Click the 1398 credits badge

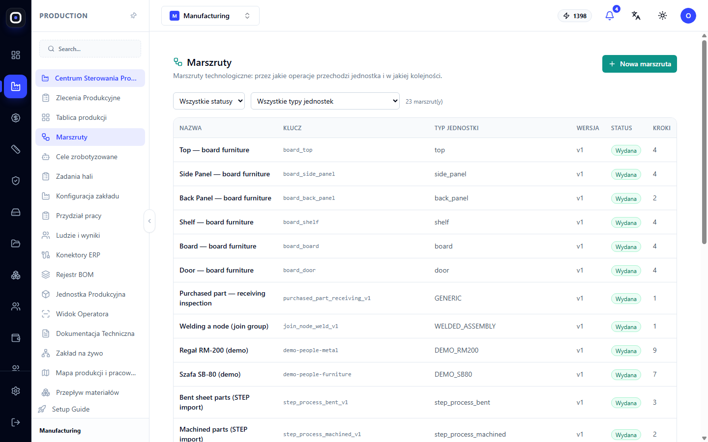(x=575, y=16)
